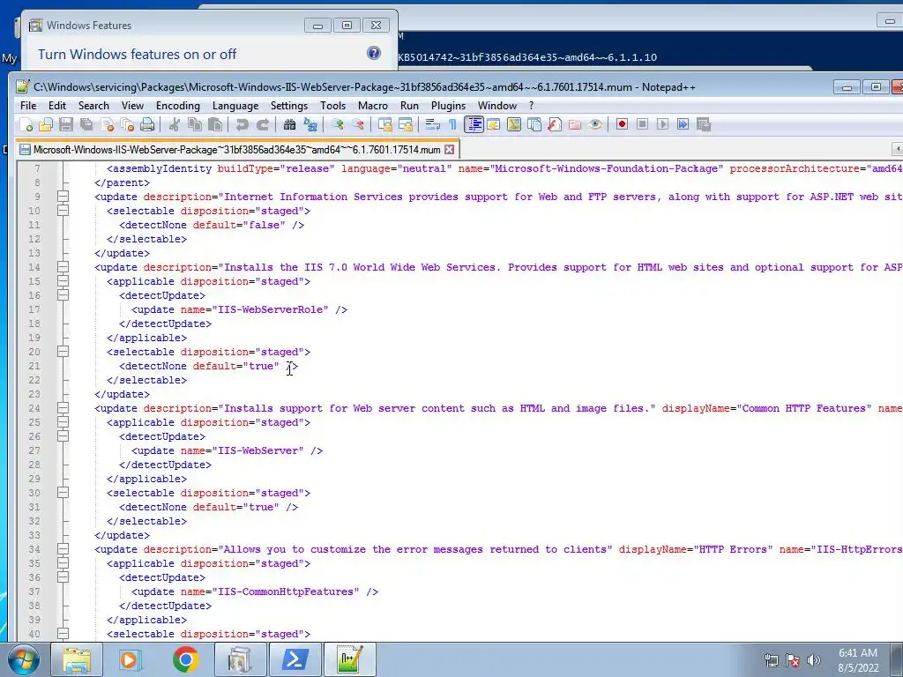Click the Redo arrow icon
The height and width of the screenshot is (677, 903).
coord(263,125)
